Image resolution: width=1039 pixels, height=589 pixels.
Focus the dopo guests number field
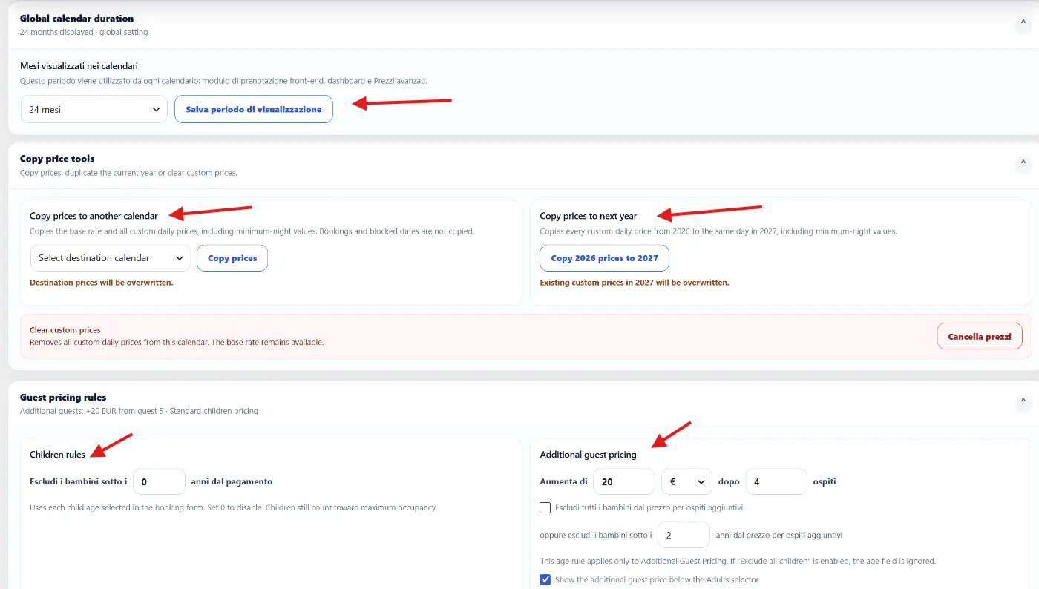[776, 481]
